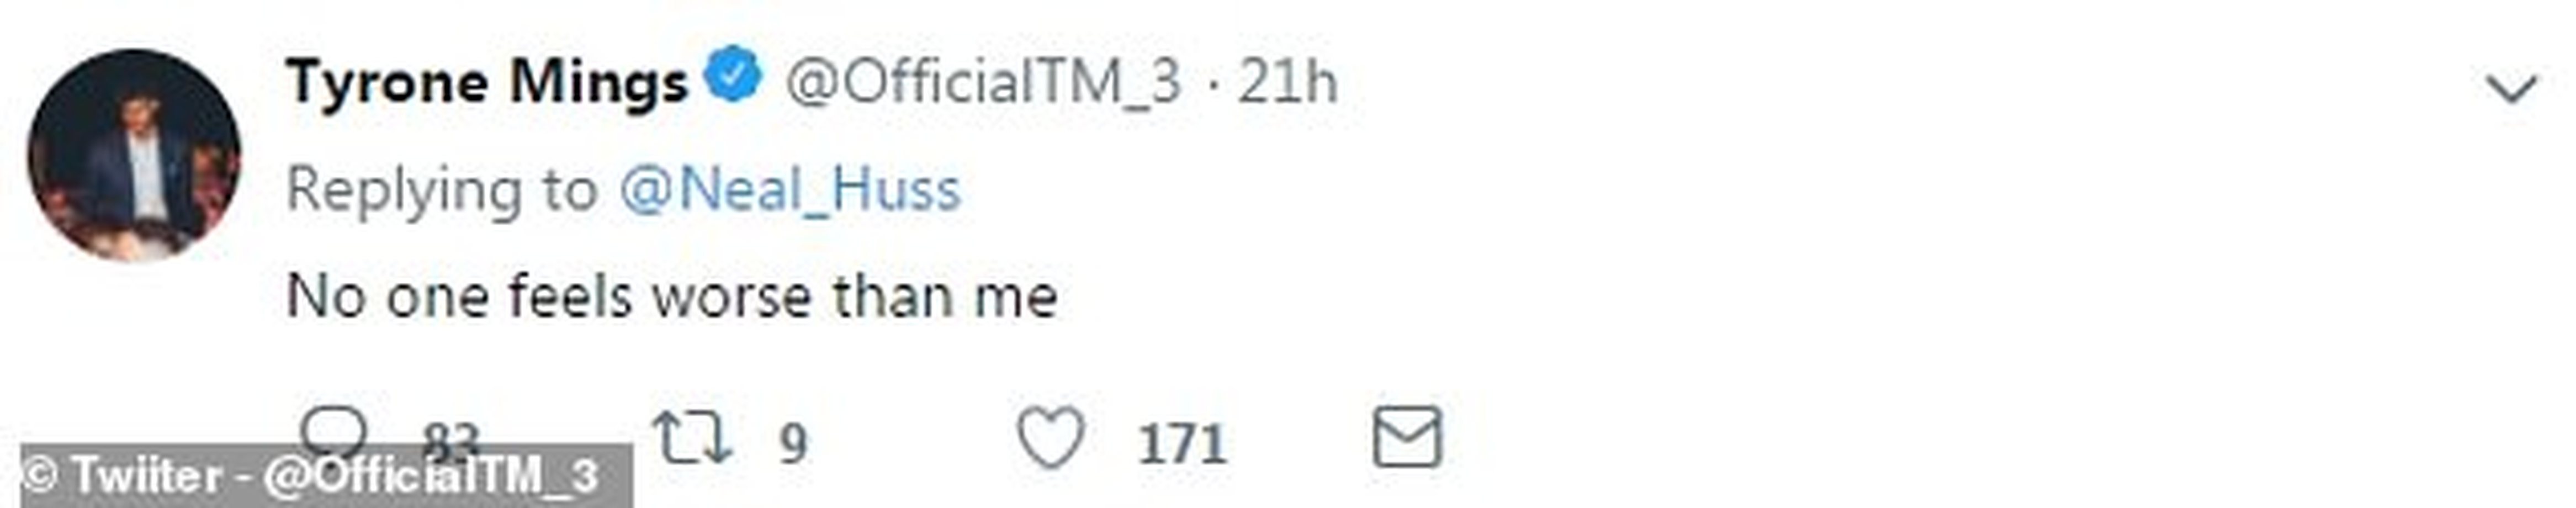Retweet this tweet using the arrows icon

(x=691, y=440)
